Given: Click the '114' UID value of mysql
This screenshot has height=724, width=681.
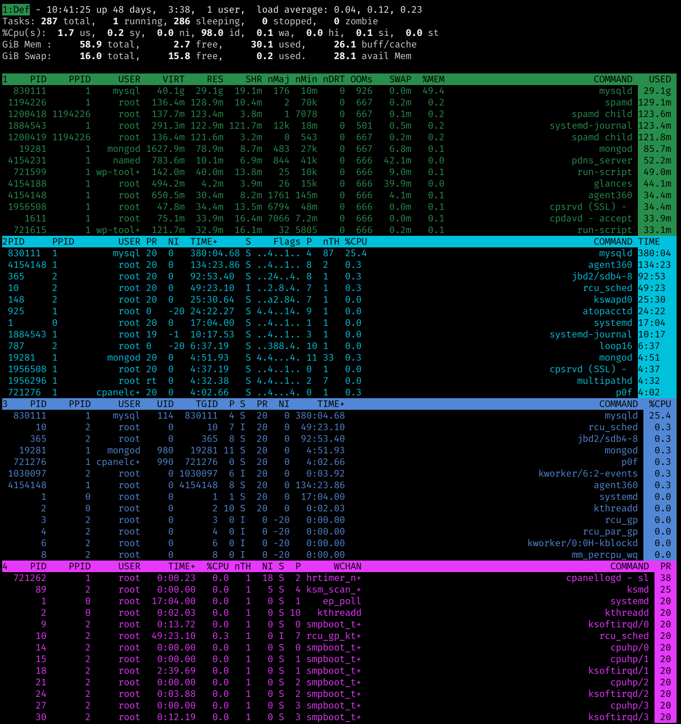Looking at the screenshot, I should pyautogui.click(x=165, y=415).
